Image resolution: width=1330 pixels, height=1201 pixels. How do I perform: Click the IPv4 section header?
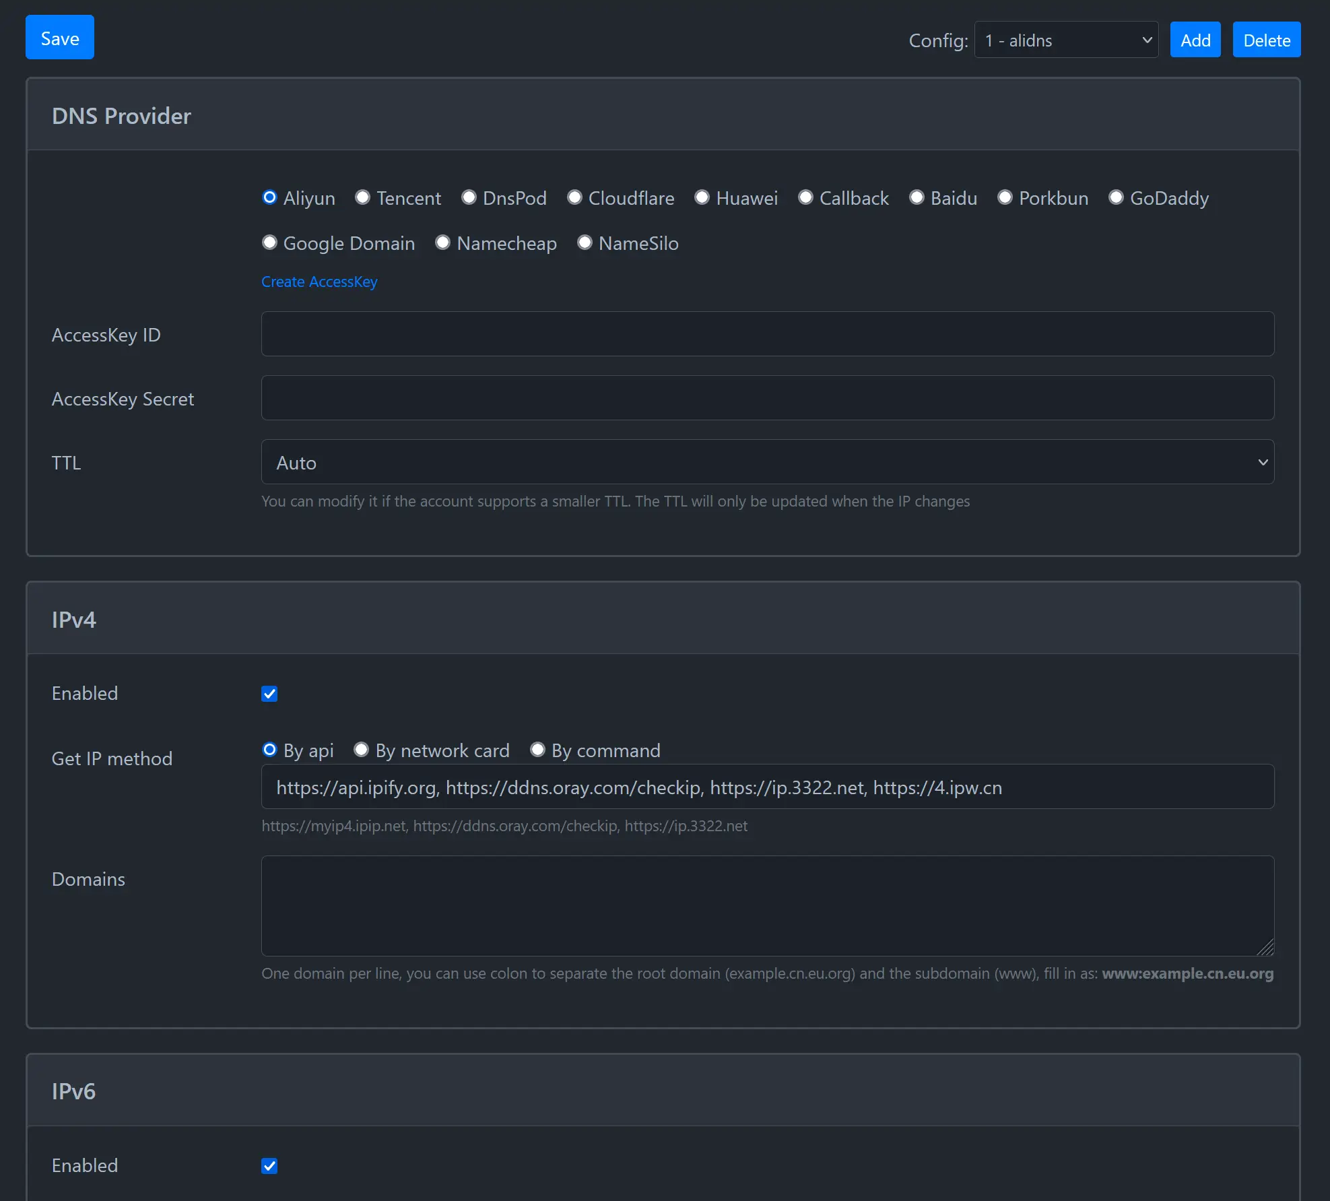[x=663, y=619]
